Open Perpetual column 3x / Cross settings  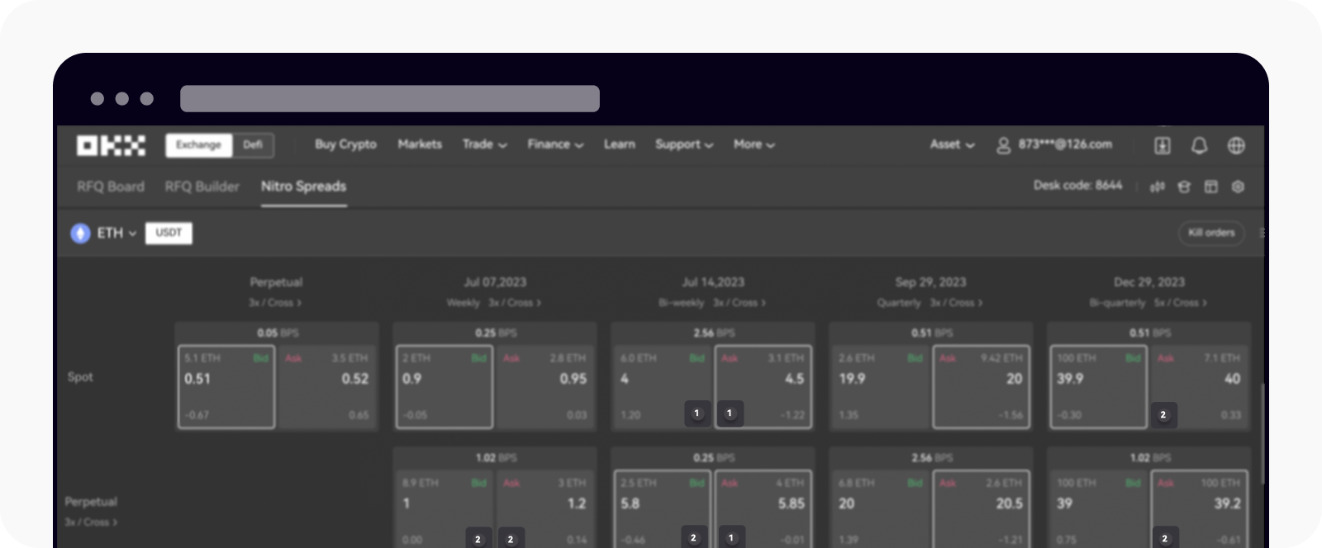[275, 303]
